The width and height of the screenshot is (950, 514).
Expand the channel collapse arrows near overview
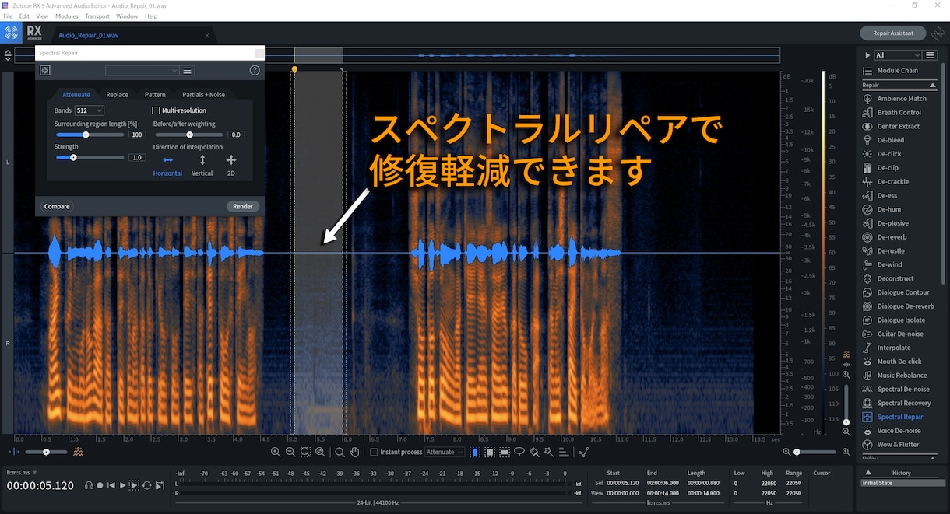(8, 55)
